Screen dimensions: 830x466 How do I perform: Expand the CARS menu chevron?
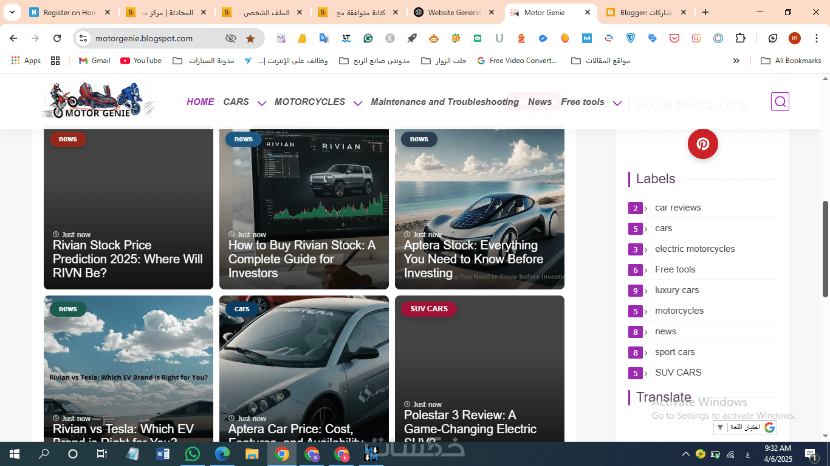[262, 103]
